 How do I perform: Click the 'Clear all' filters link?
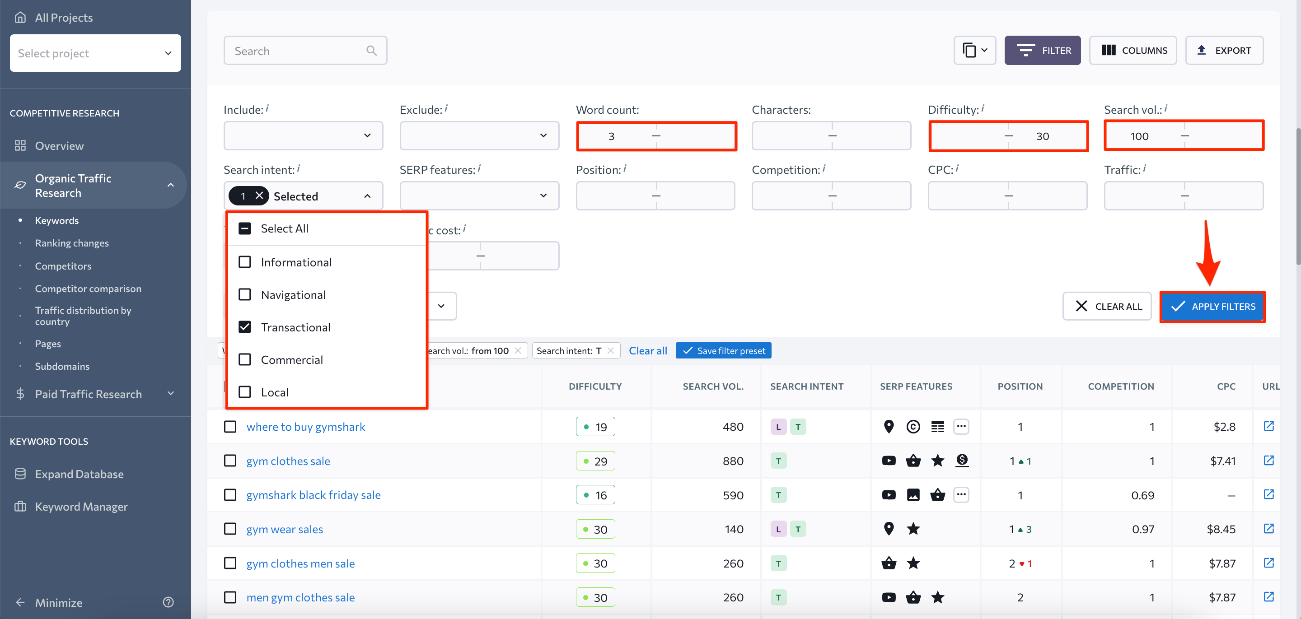pyautogui.click(x=647, y=350)
